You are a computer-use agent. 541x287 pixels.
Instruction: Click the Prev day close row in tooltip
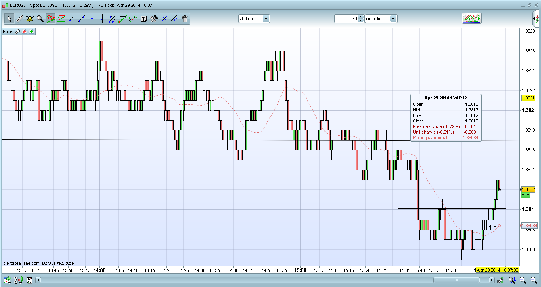pyautogui.click(x=446, y=126)
